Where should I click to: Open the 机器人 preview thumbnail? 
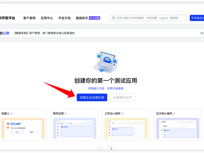pyautogui.click(x=23, y=128)
